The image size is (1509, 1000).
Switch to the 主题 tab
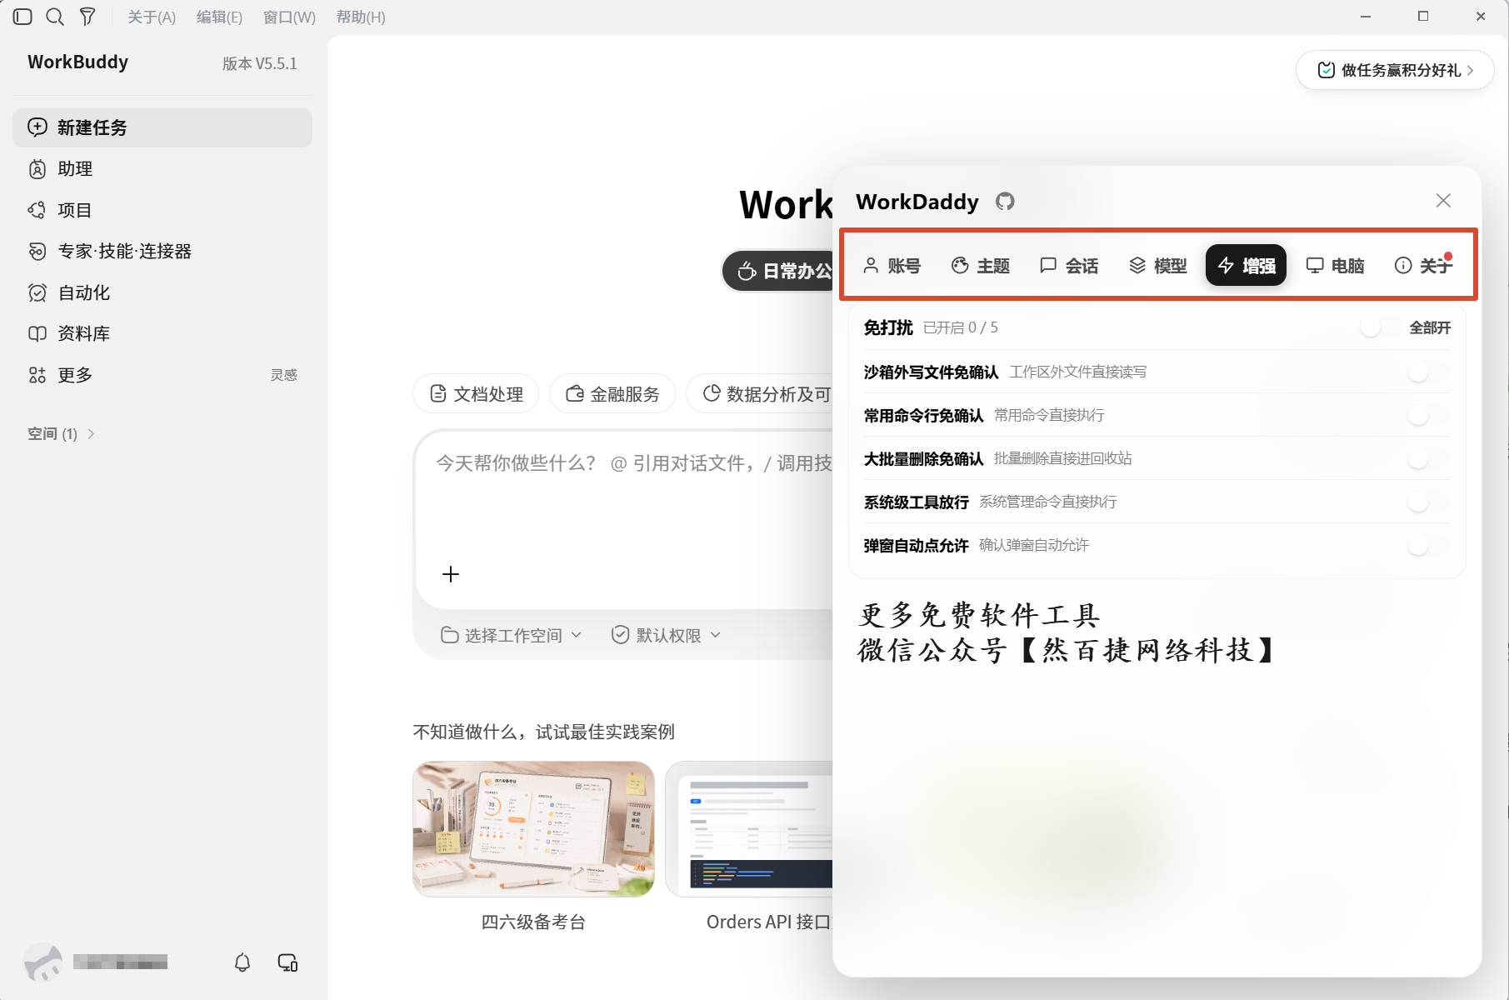point(981,266)
